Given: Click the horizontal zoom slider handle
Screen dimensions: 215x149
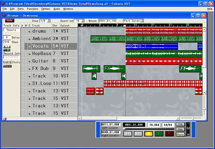Looking at the screenshot, I should tap(193, 118).
